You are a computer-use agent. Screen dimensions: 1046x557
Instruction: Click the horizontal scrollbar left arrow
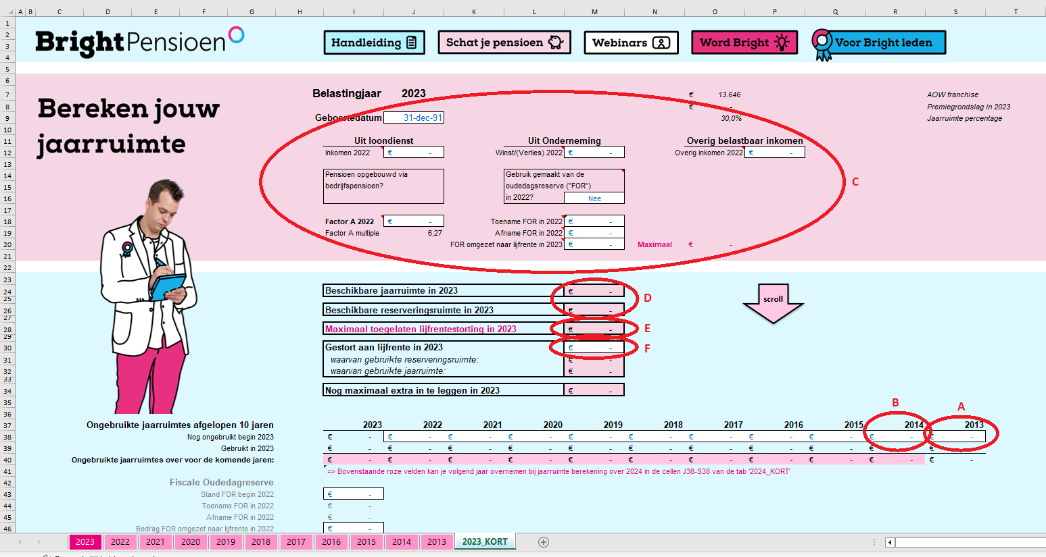[890, 542]
